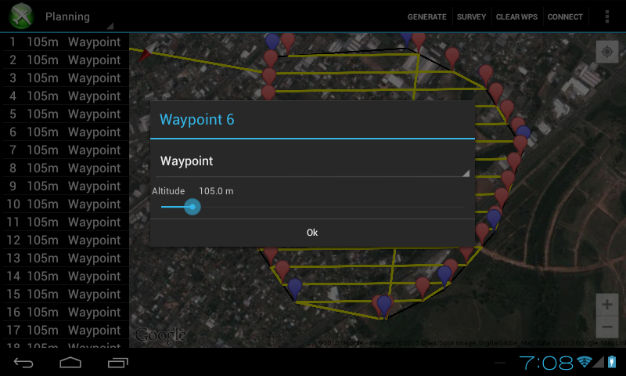
Task: Tap CLEAR WPS in the action bar
Action: point(516,16)
